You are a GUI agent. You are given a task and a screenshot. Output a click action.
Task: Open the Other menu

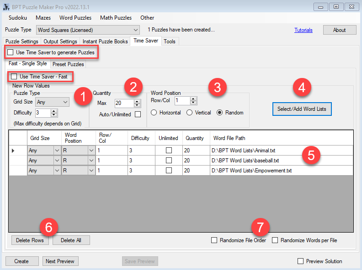(x=147, y=18)
